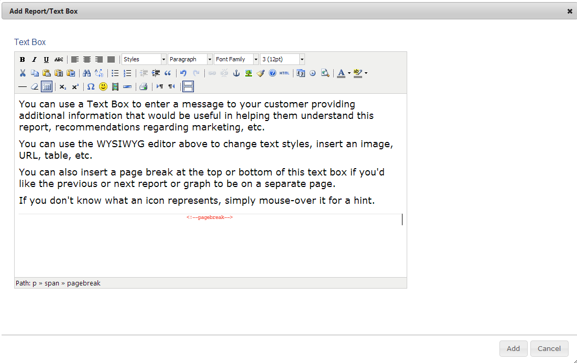Click the insert page break icon

coord(188,86)
